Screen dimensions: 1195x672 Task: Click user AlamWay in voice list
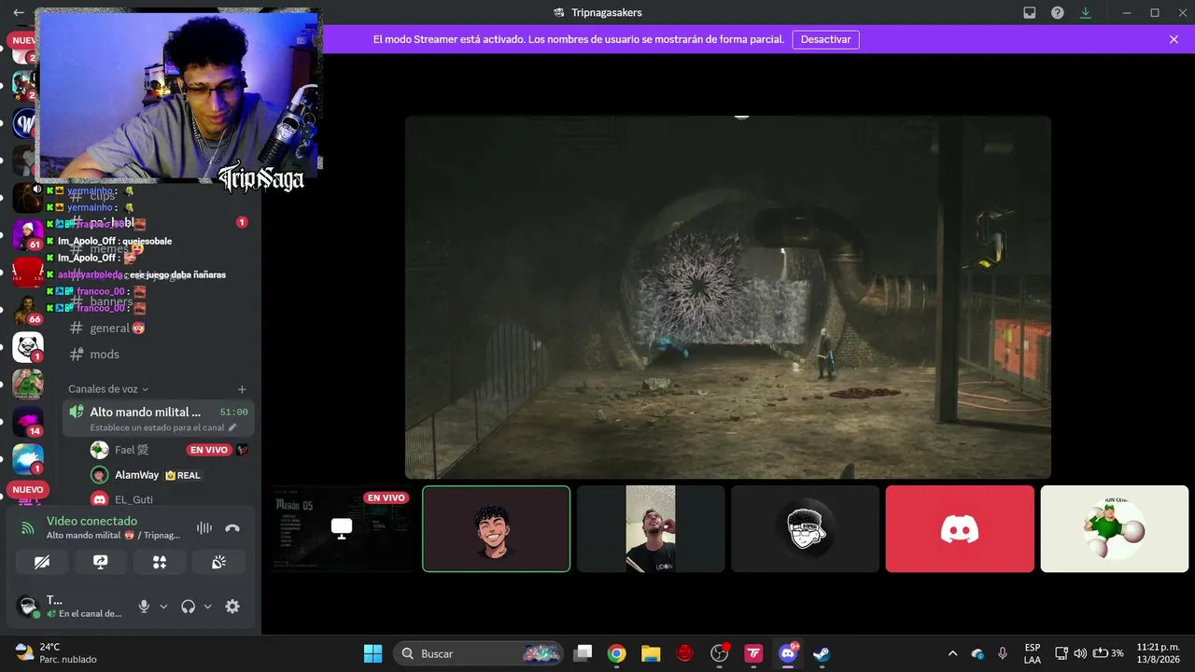pos(136,475)
